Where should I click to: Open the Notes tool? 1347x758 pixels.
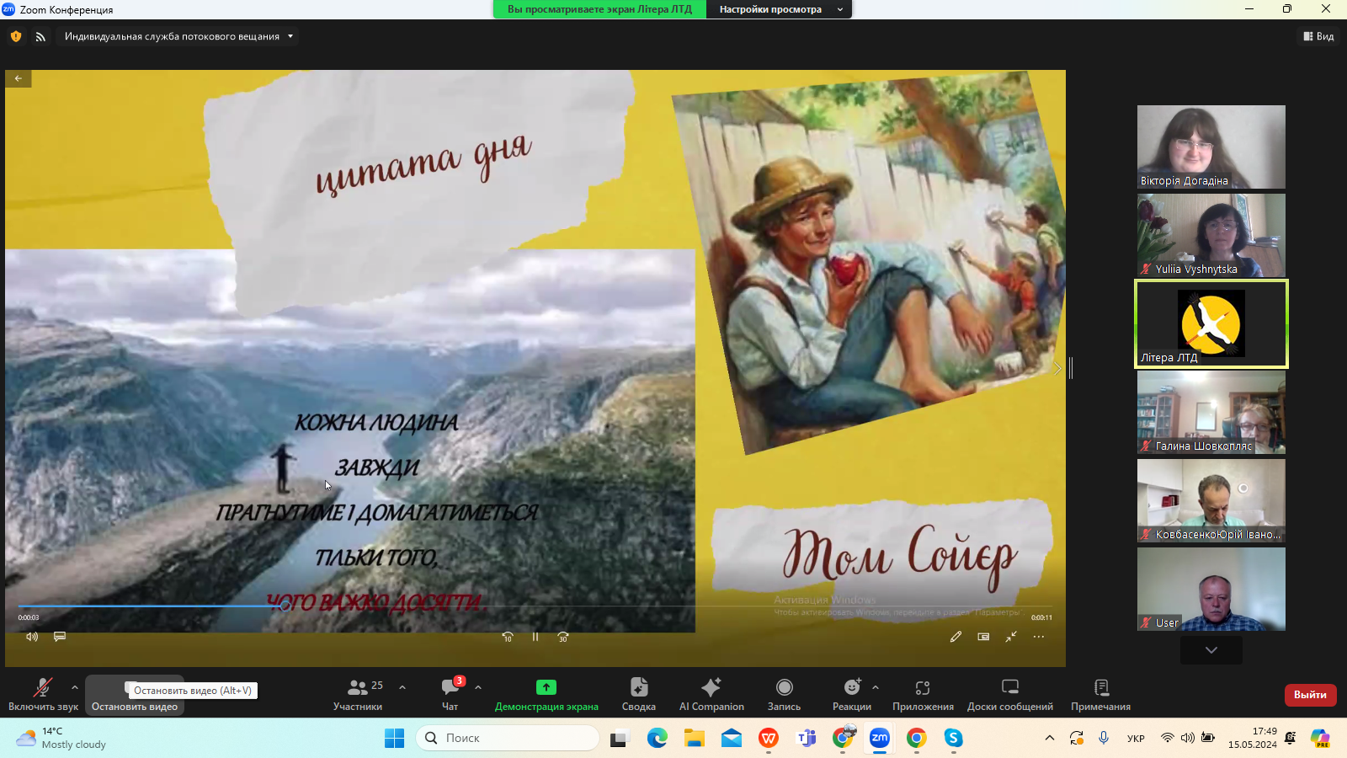pyautogui.click(x=1100, y=694)
